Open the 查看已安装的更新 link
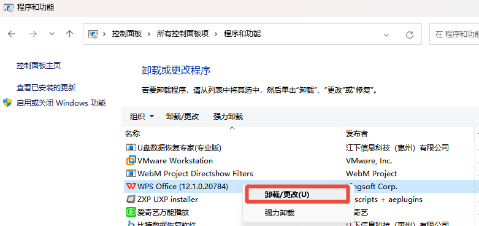The width and height of the screenshot is (479, 226). point(46,88)
